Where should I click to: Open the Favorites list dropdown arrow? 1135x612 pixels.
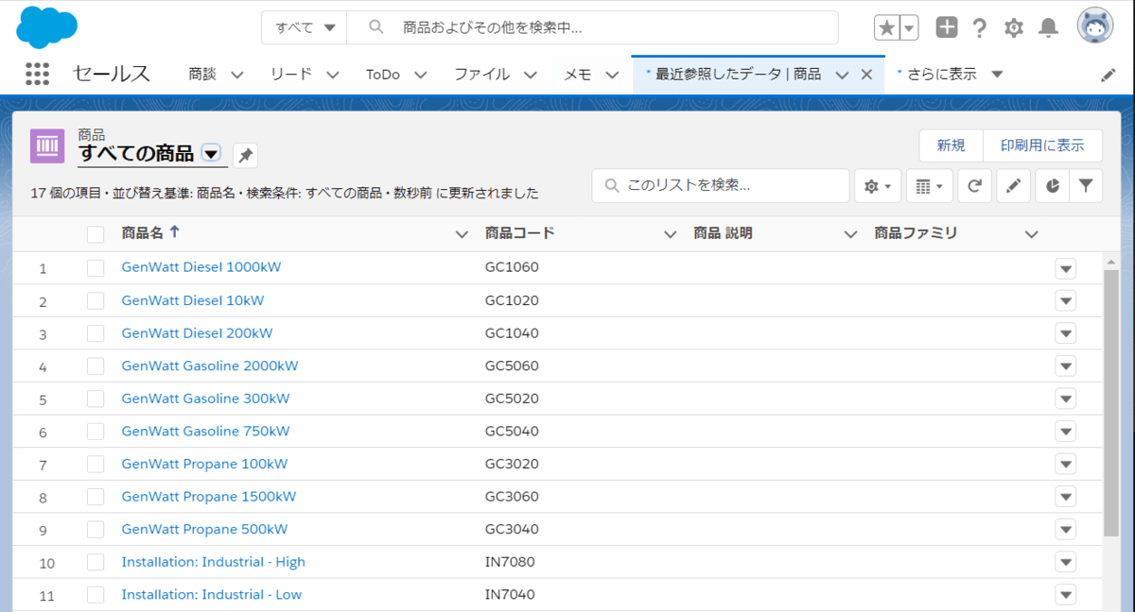tap(909, 27)
